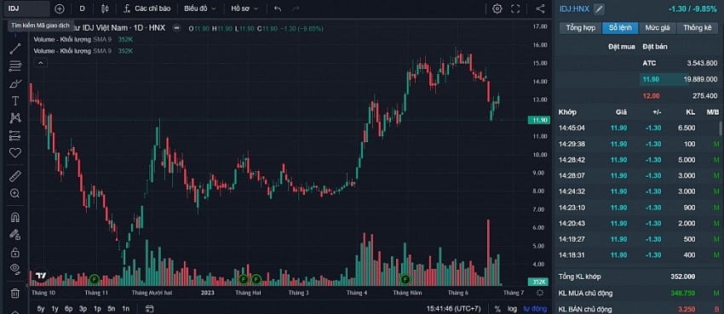
Task: Switch to the Mức giá tab
Action: click(658, 28)
